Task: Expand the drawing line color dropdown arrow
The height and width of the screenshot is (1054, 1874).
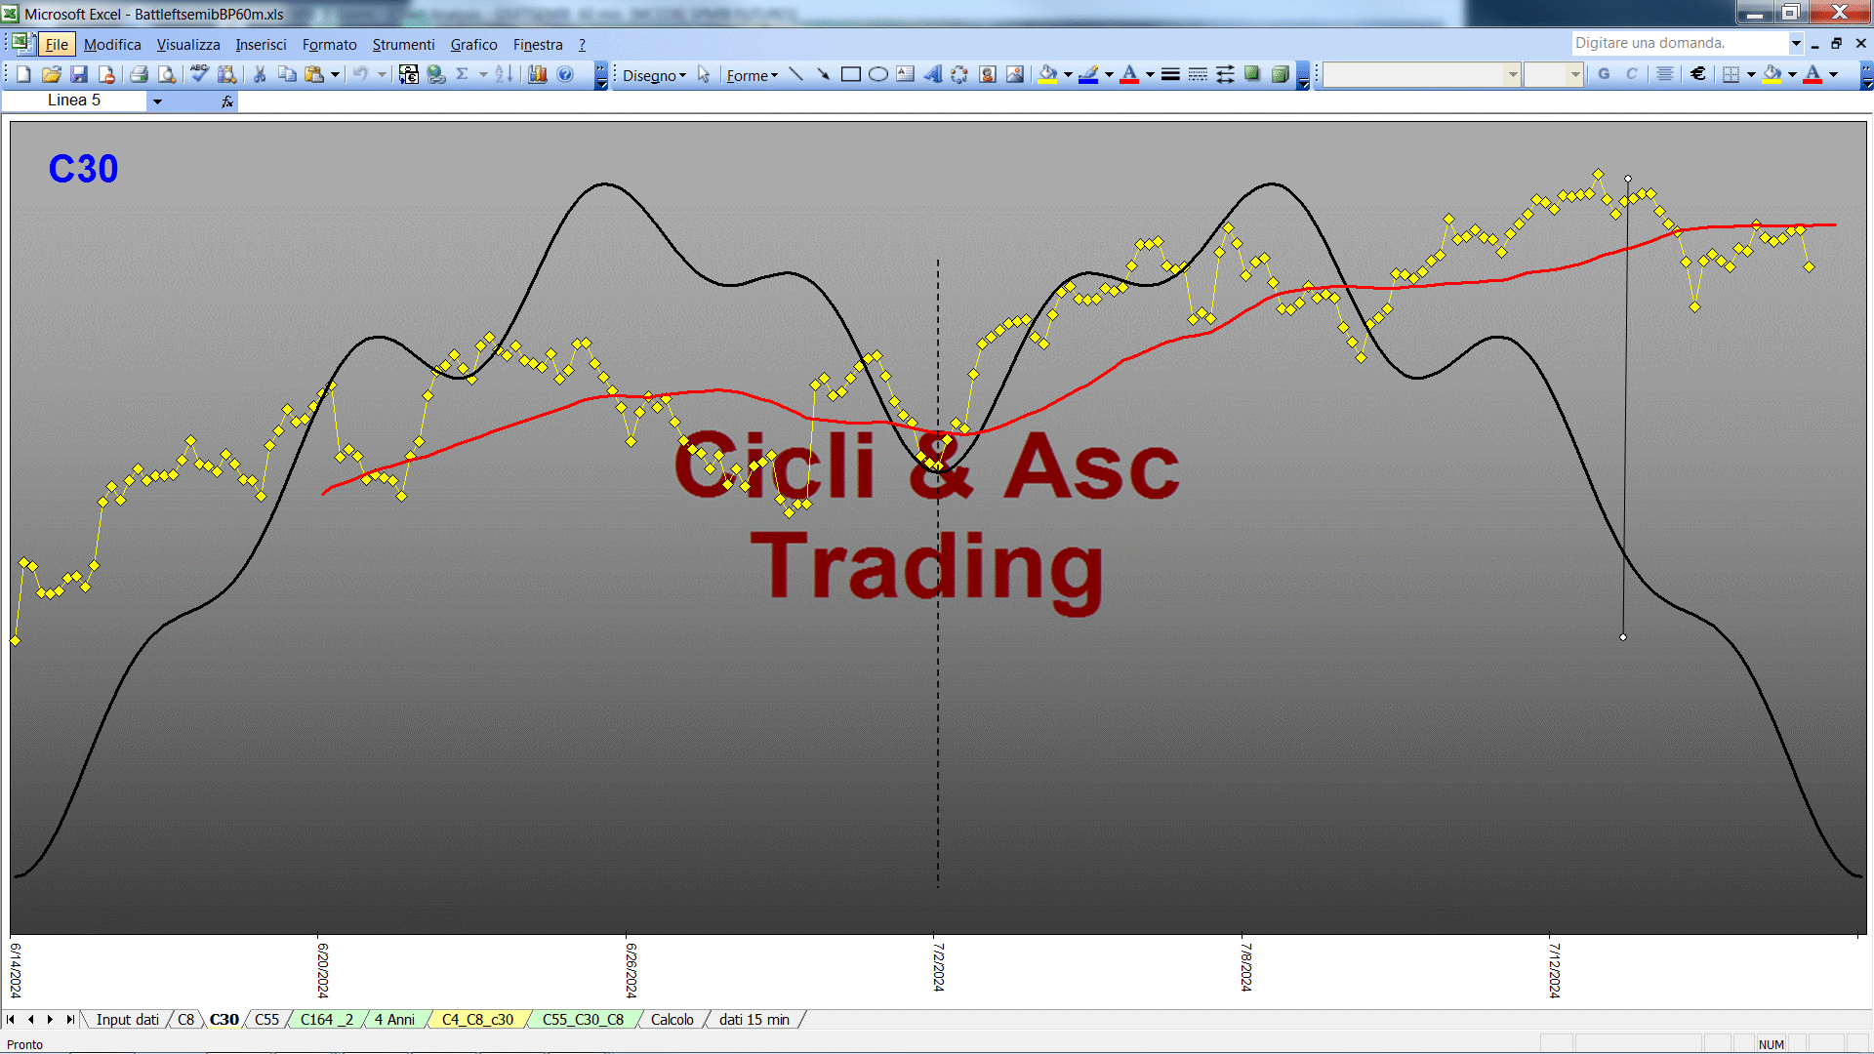Action: pyautogui.click(x=1109, y=74)
